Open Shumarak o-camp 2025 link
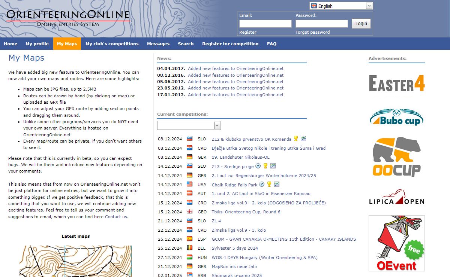The image size is (450, 277). [237, 275]
